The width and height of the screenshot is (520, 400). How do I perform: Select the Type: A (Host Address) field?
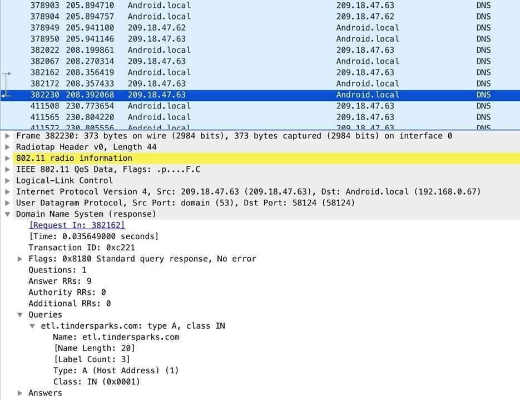tap(116, 371)
